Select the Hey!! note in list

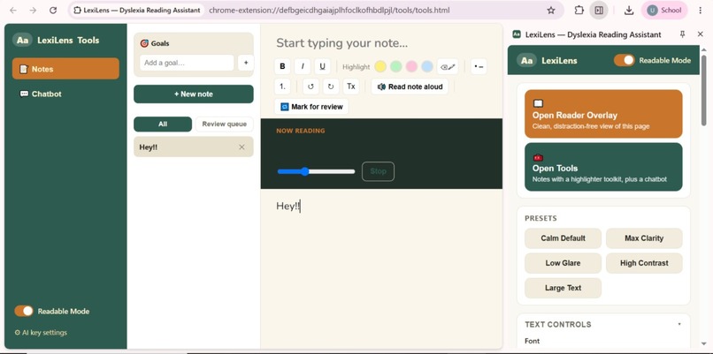[x=194, y=147]
